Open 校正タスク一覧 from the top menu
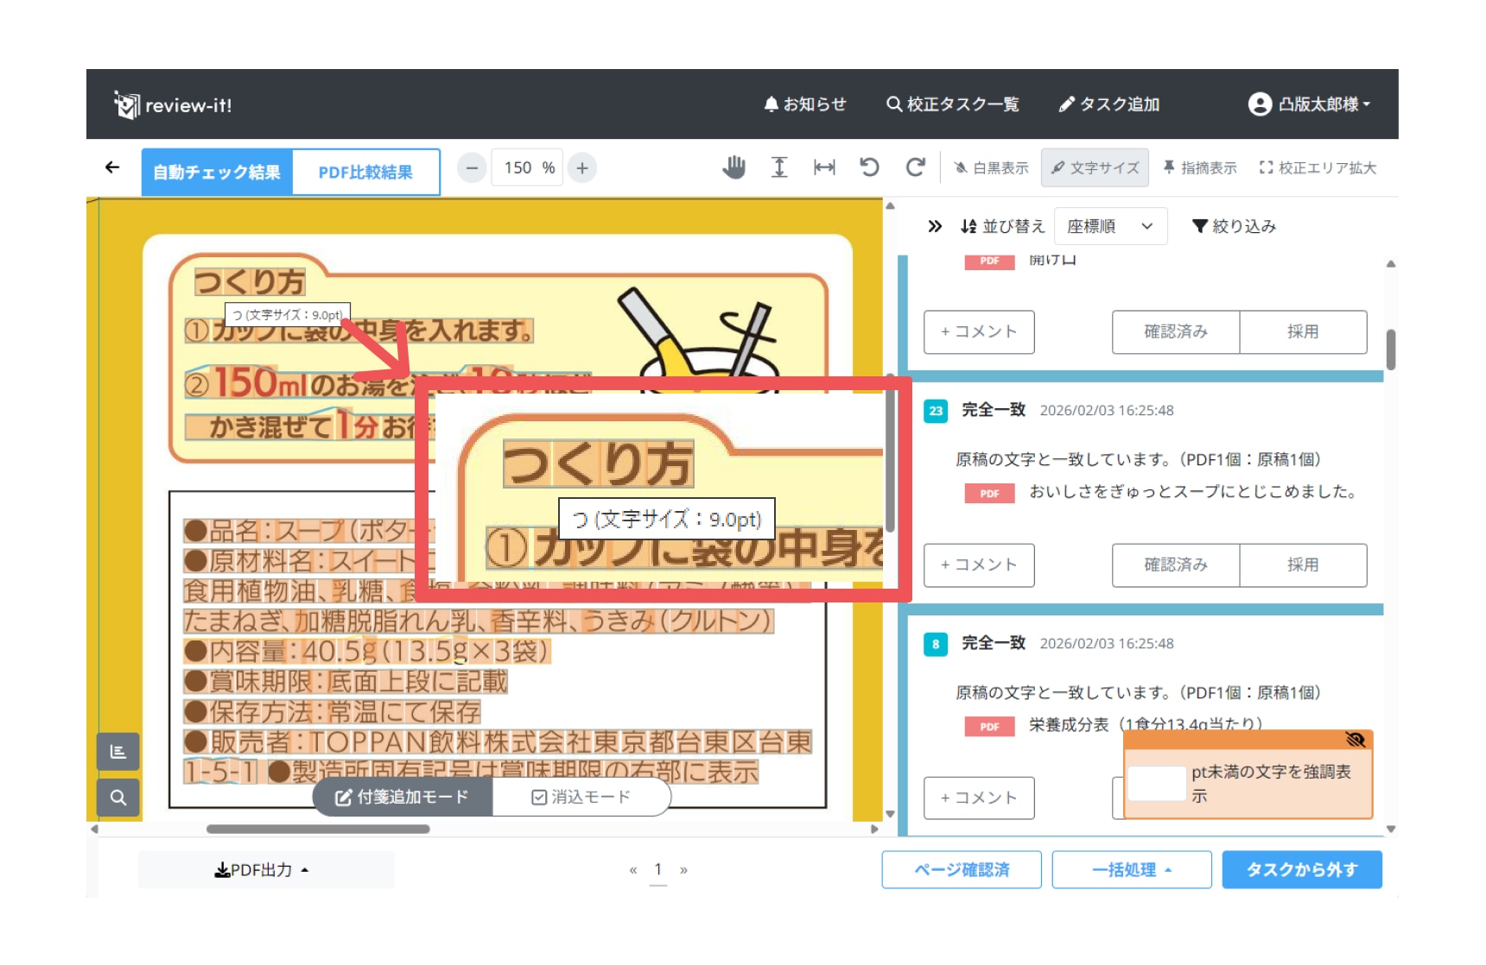 (x=953, y=104)
